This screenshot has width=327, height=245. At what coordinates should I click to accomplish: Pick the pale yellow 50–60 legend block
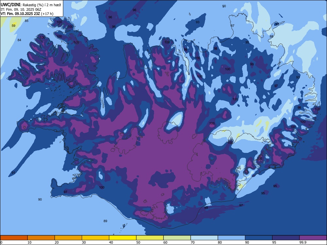[150, 238]
